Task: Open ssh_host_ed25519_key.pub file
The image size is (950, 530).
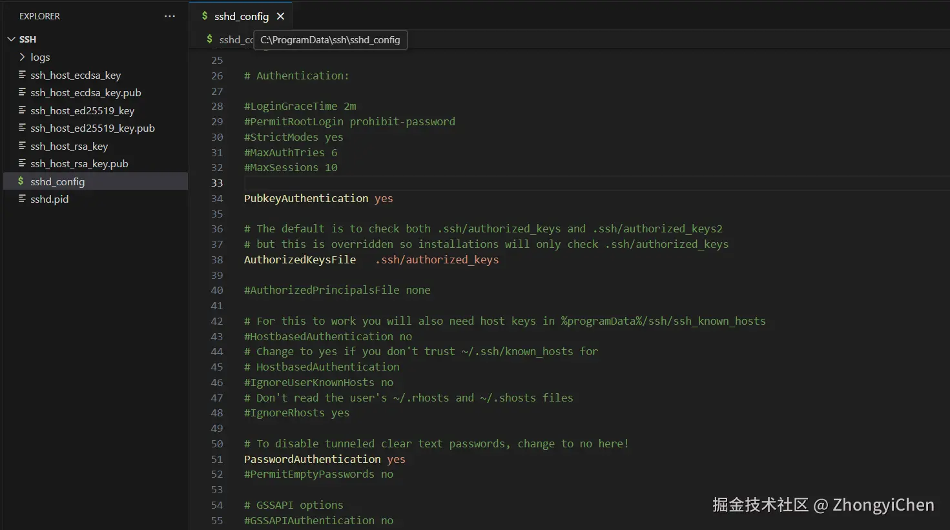Action: [92, 128]
